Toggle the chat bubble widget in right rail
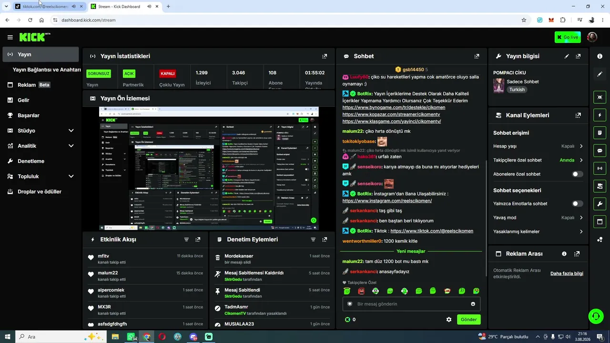610x343 pixels. pos(600,151)
